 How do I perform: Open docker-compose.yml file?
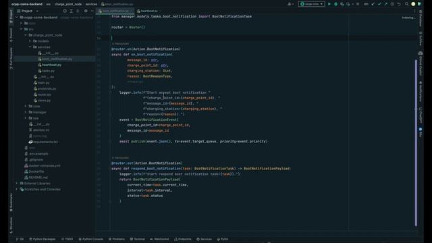click(43, 165)
